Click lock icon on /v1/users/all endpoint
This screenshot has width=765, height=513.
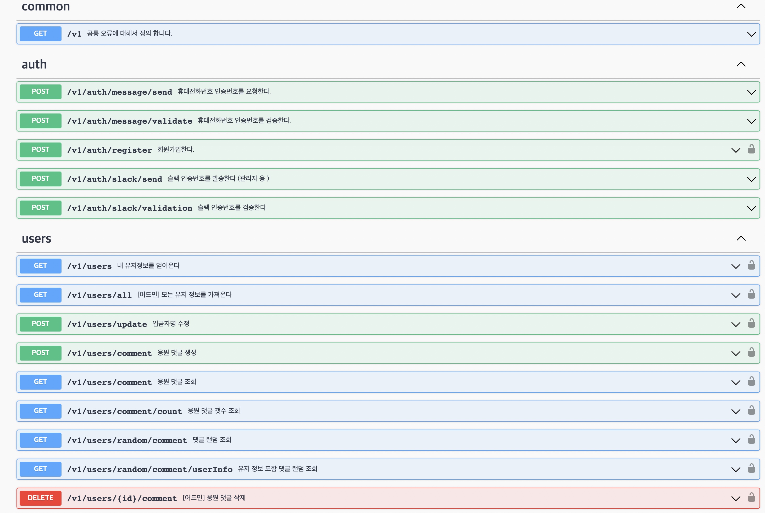coord(752,294)
